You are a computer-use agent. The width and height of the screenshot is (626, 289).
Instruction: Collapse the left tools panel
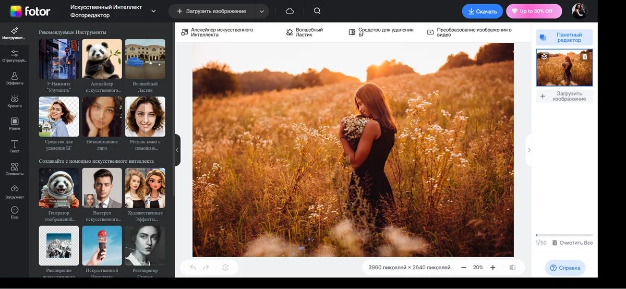[x=177, y=150]
